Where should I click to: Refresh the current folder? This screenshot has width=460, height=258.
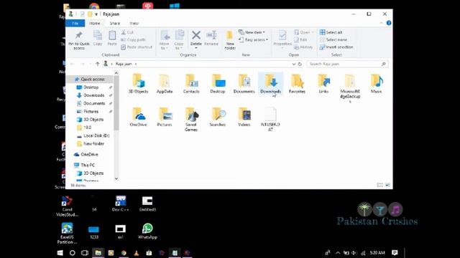point(300,64)
